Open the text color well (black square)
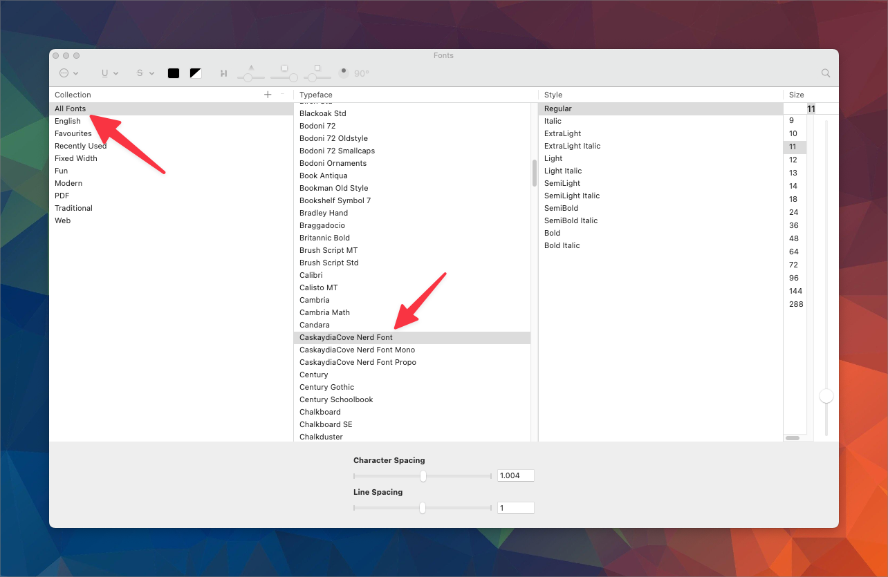The height and width of the screenshot is (577, 888). coord(173,73)
